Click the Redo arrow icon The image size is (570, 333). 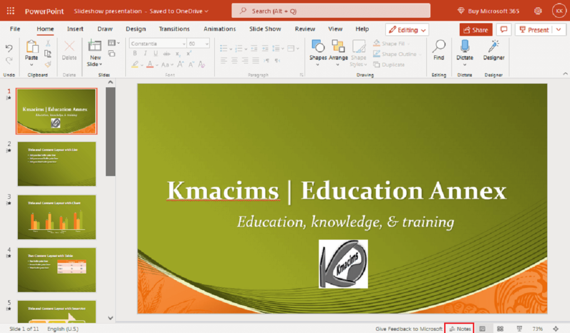[9, 60]
